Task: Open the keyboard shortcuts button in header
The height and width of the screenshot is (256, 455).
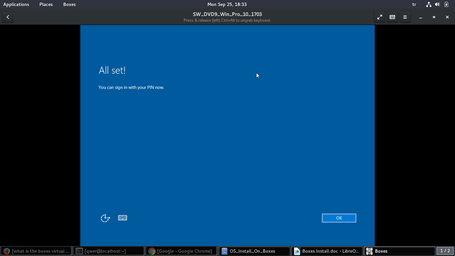Action: tap(392, 17)
